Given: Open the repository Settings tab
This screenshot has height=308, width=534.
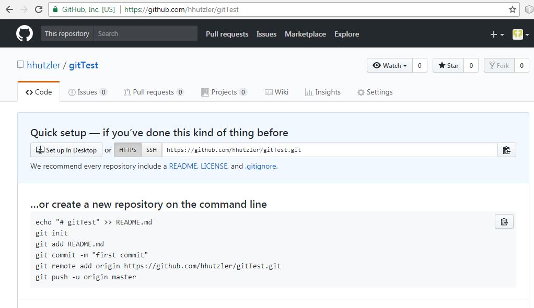Looking at the screenshot, I should tap(375, 92).
